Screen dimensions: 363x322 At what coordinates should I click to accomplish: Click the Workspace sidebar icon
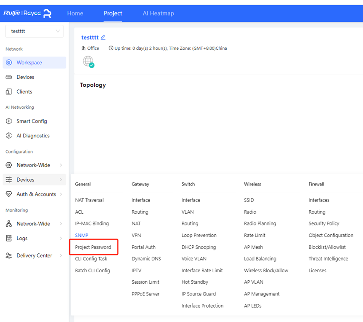point(9,62)
